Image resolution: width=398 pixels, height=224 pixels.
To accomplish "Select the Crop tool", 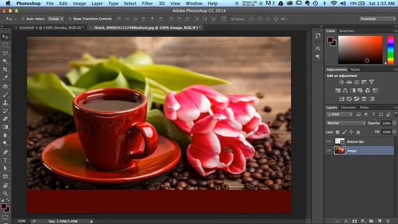I will point(5,69).
